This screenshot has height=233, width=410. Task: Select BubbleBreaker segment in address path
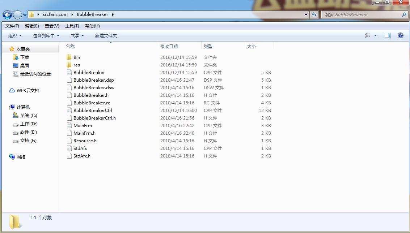click(x=92, y=14)
